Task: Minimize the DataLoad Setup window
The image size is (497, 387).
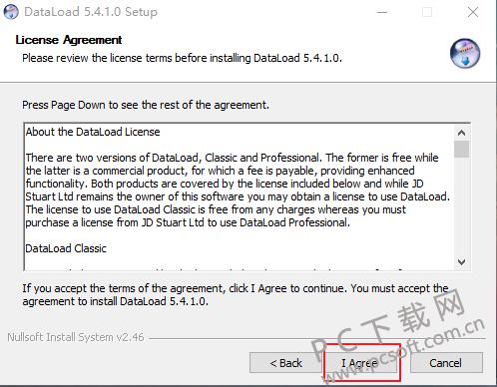Action: click(382, 12)
